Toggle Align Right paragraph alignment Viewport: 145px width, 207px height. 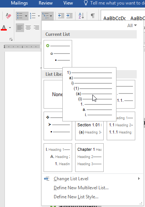pos(36,28)
